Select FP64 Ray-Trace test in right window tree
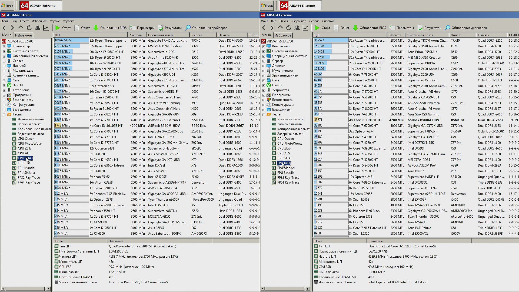Image resolution: width=519 pixels, height=292 pixels. [x=288, y=182]
